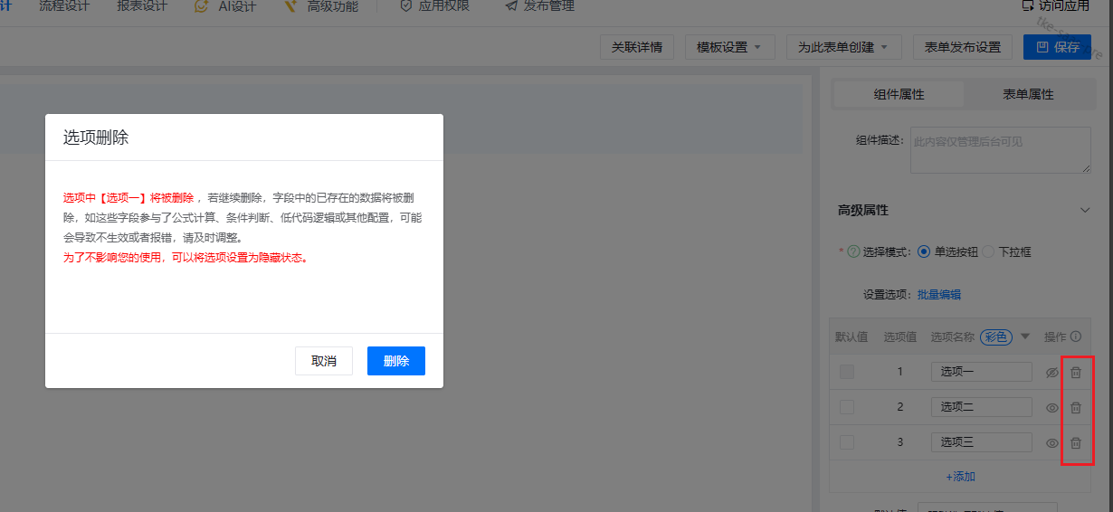The width and height of the screenshot is (1113, 512).
Task: Click the info icon beside 操作 header
Action: coord(1076,337)
